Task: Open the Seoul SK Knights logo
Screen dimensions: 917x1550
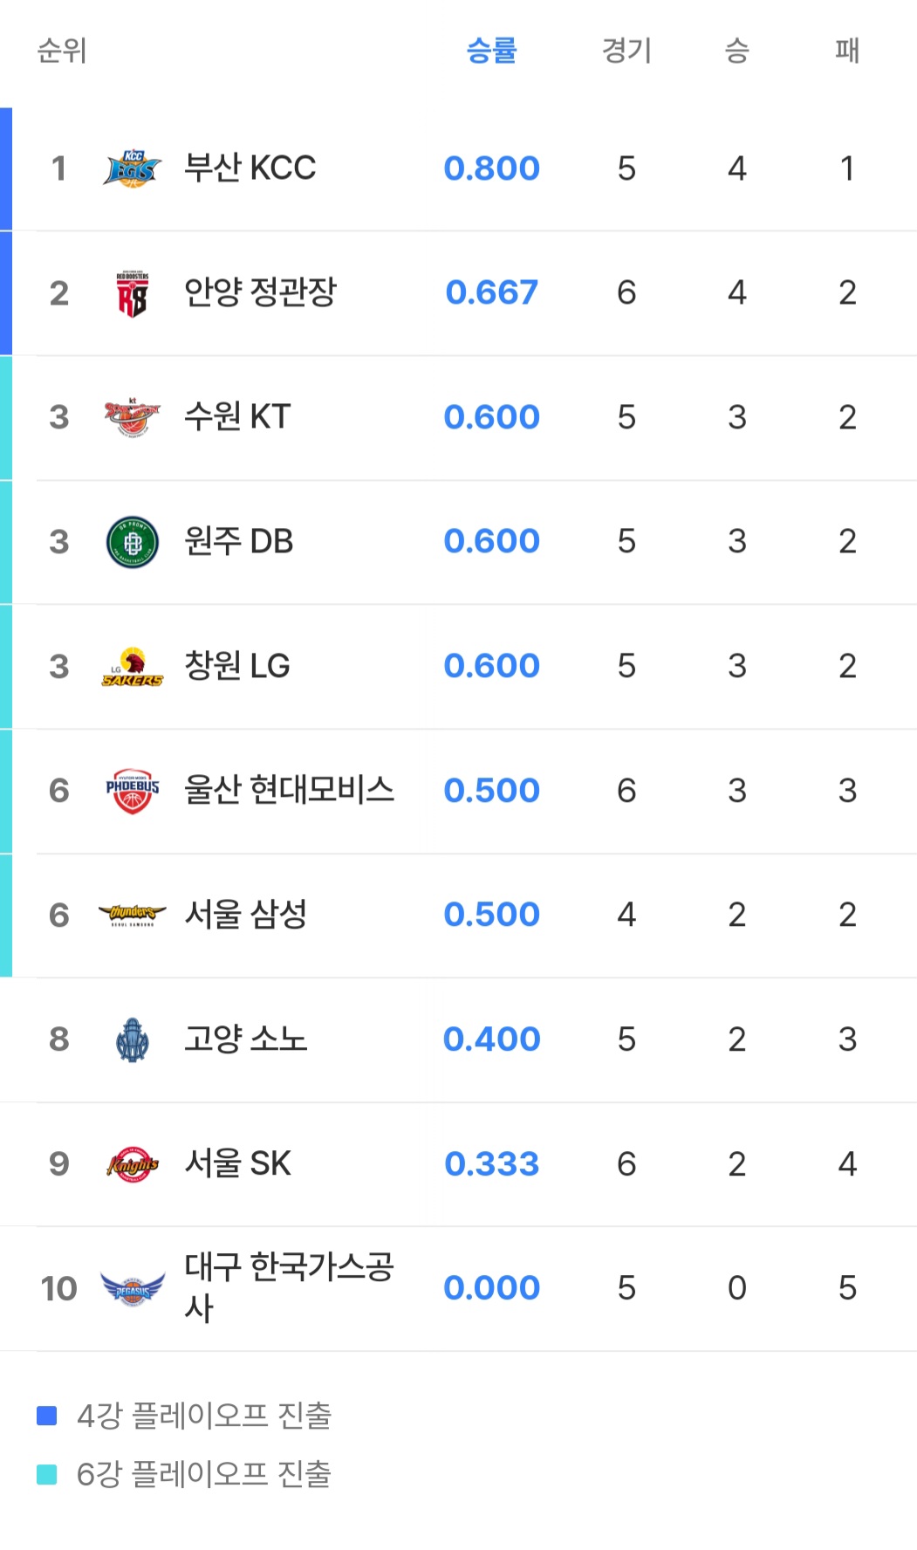Action: (133, 1164)
